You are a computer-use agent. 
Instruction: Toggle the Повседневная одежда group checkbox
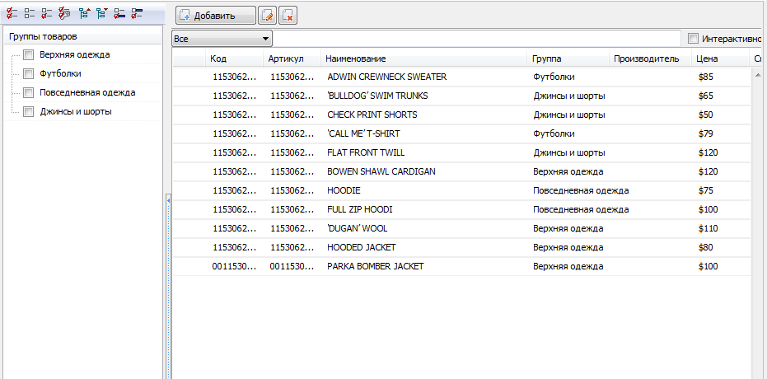[x=28, y=93]
